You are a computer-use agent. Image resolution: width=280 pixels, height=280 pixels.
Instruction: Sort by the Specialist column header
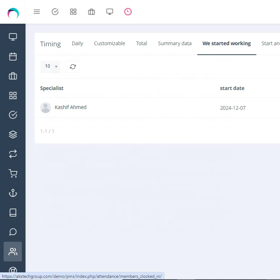click(x=52, y=88)
